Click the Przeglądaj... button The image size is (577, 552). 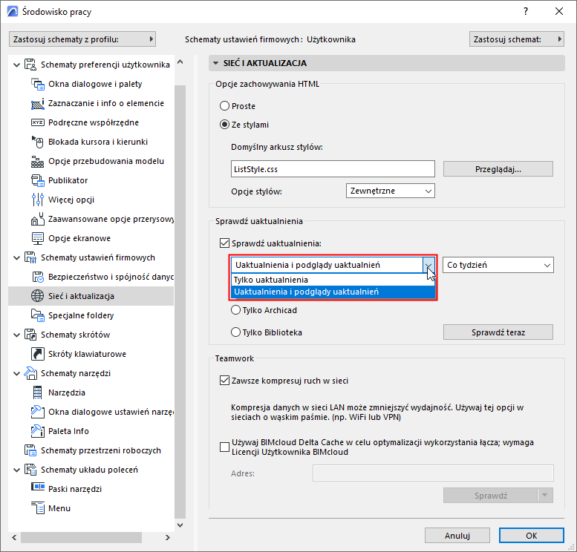pyautogui.click(x=498, y=169)
